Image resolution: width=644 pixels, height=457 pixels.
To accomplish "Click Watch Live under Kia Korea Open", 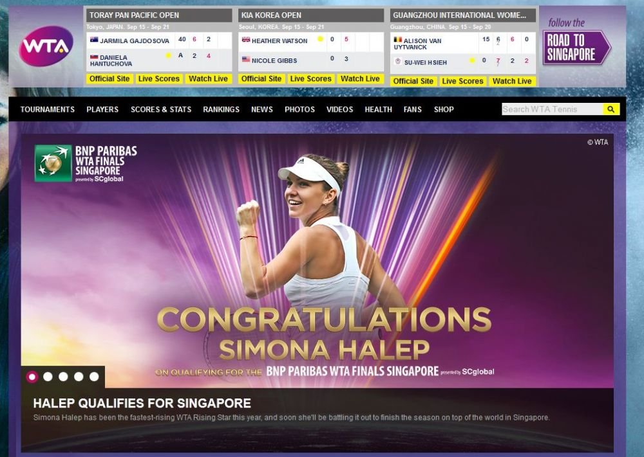I will [360, 78].
